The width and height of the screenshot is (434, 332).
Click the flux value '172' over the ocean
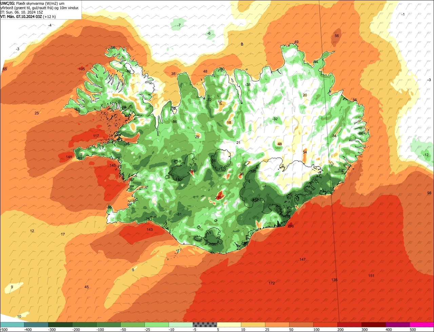[272, 283]
